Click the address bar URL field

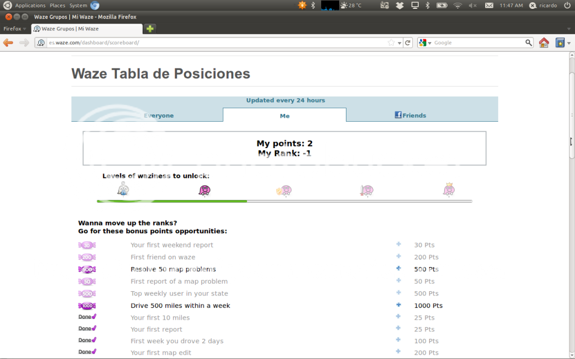pyautogui.click(x=217, y=43)
